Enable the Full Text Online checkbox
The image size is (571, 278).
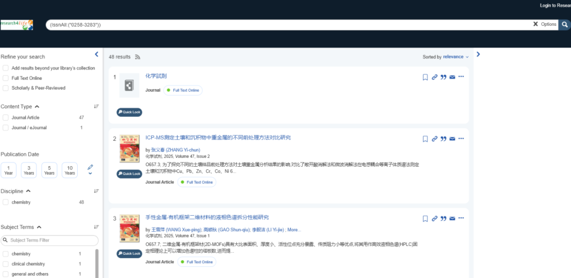click(x=6, y=78)
